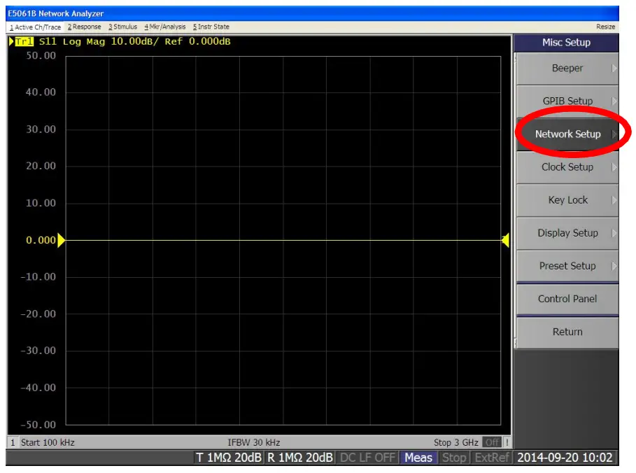Open Display Setup submenu
The image size is (636, 473).
(x=567, y=233)
